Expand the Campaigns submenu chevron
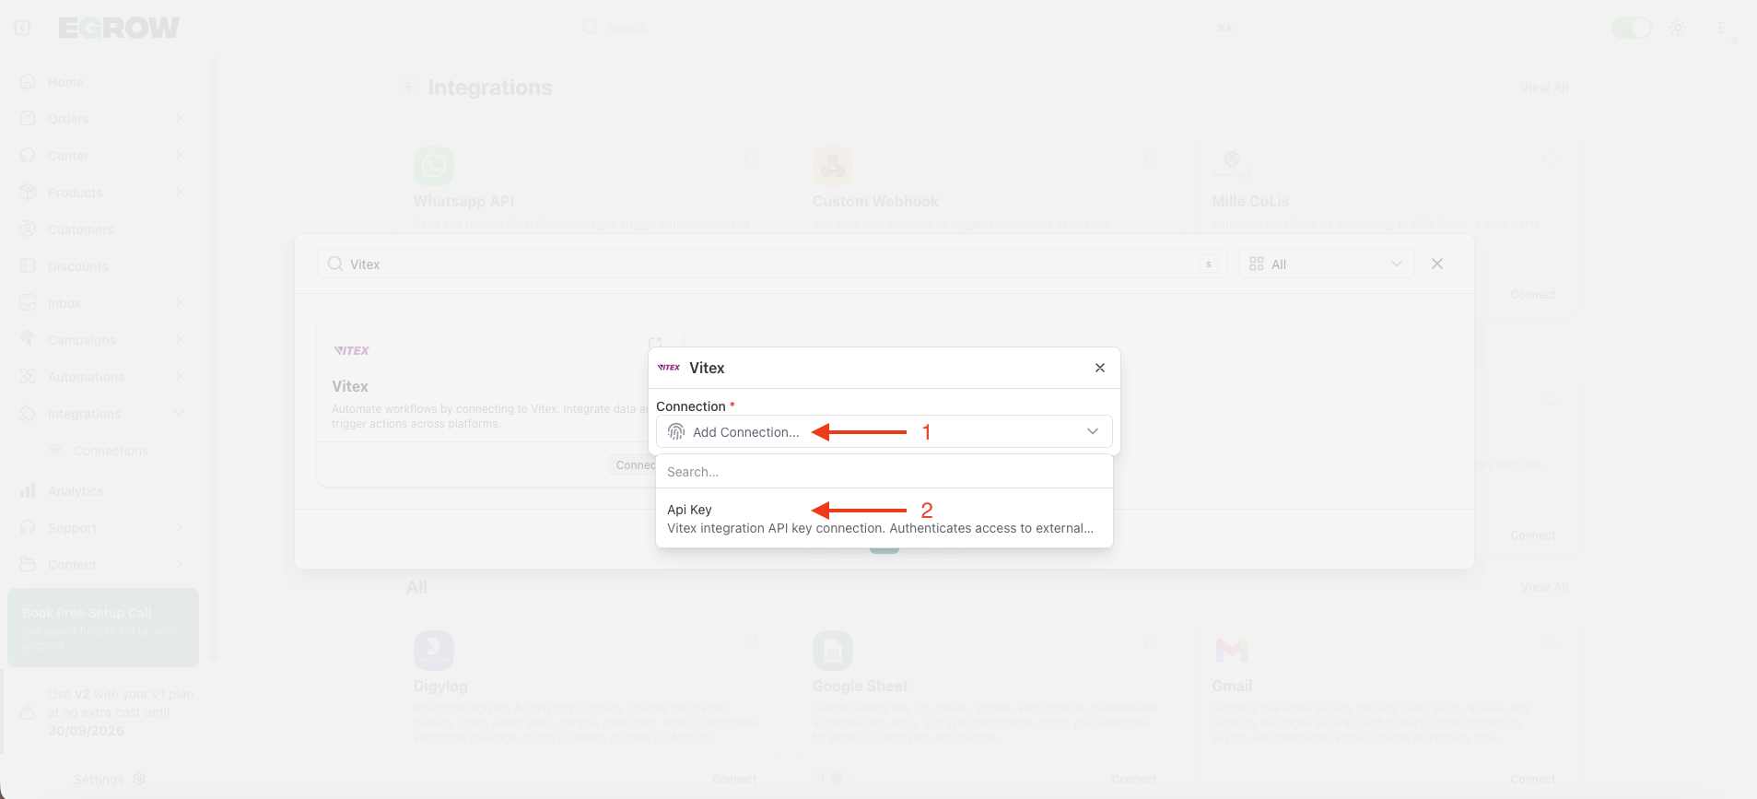 coord(179,340)
